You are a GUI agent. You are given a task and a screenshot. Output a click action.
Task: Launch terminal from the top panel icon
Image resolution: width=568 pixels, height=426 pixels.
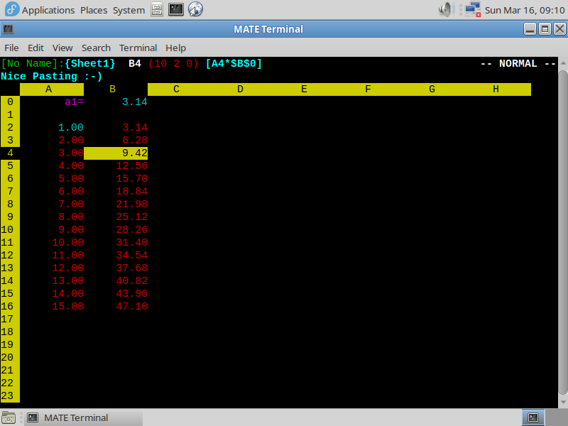coord(176,10)
